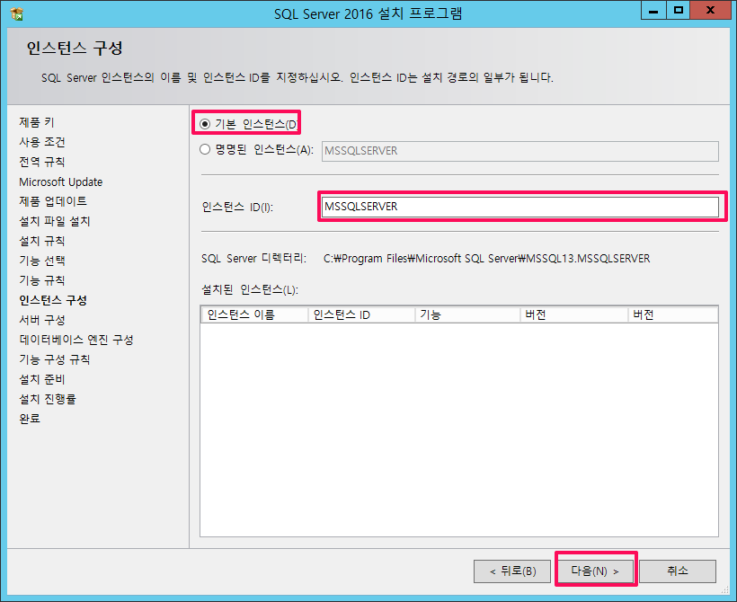Maximize the setup window

click(678, 11)
